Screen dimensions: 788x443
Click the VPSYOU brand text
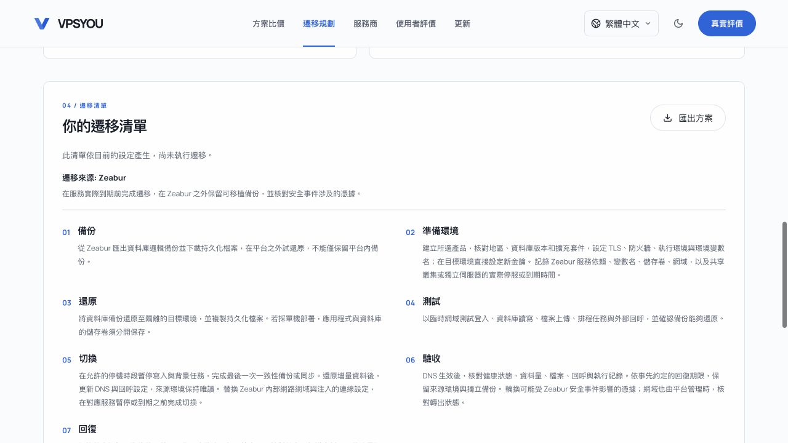coord(80,23)
